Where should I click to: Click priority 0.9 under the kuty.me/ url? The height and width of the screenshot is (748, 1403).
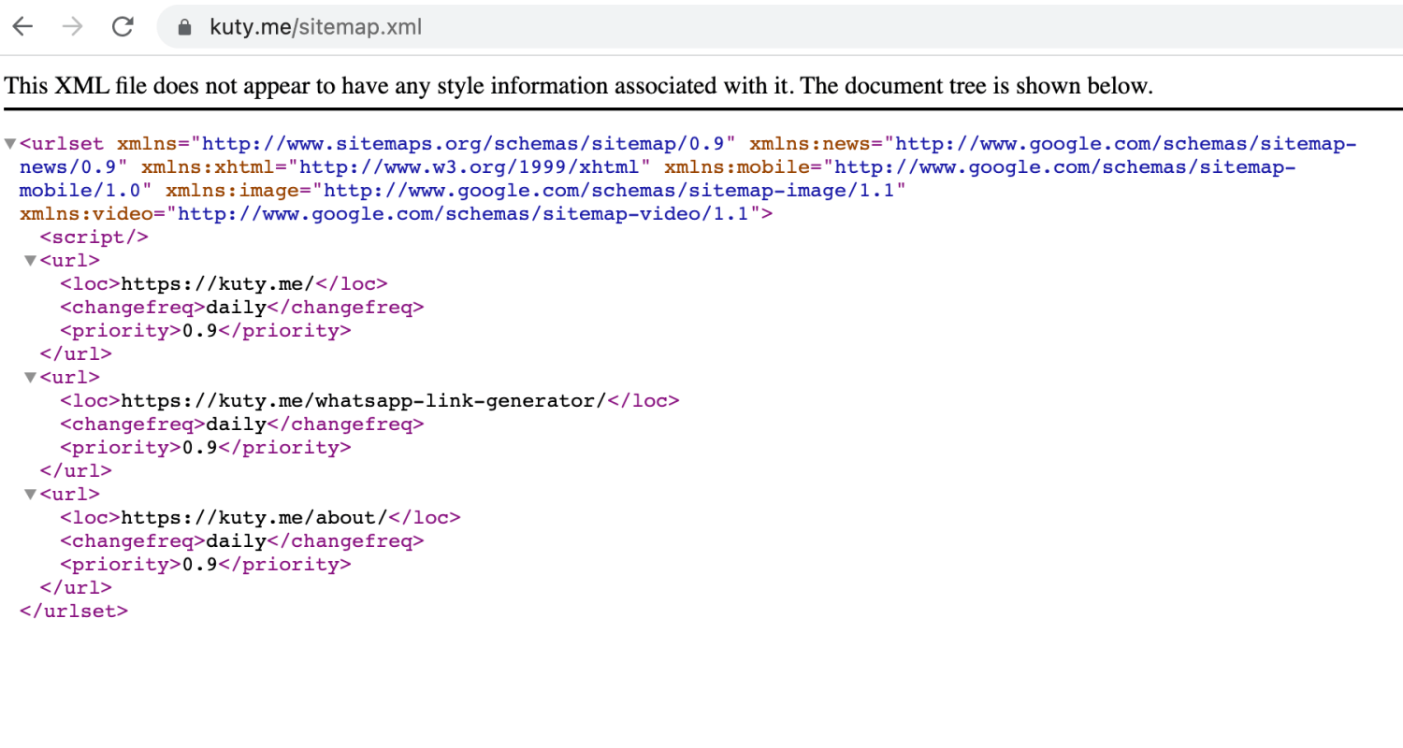click(x=206, y=331)
